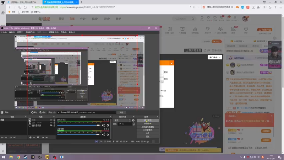Pop out the Audio Mixer dock panel
The height and width of the screenshot is (160, 284).
coord(110,117)
